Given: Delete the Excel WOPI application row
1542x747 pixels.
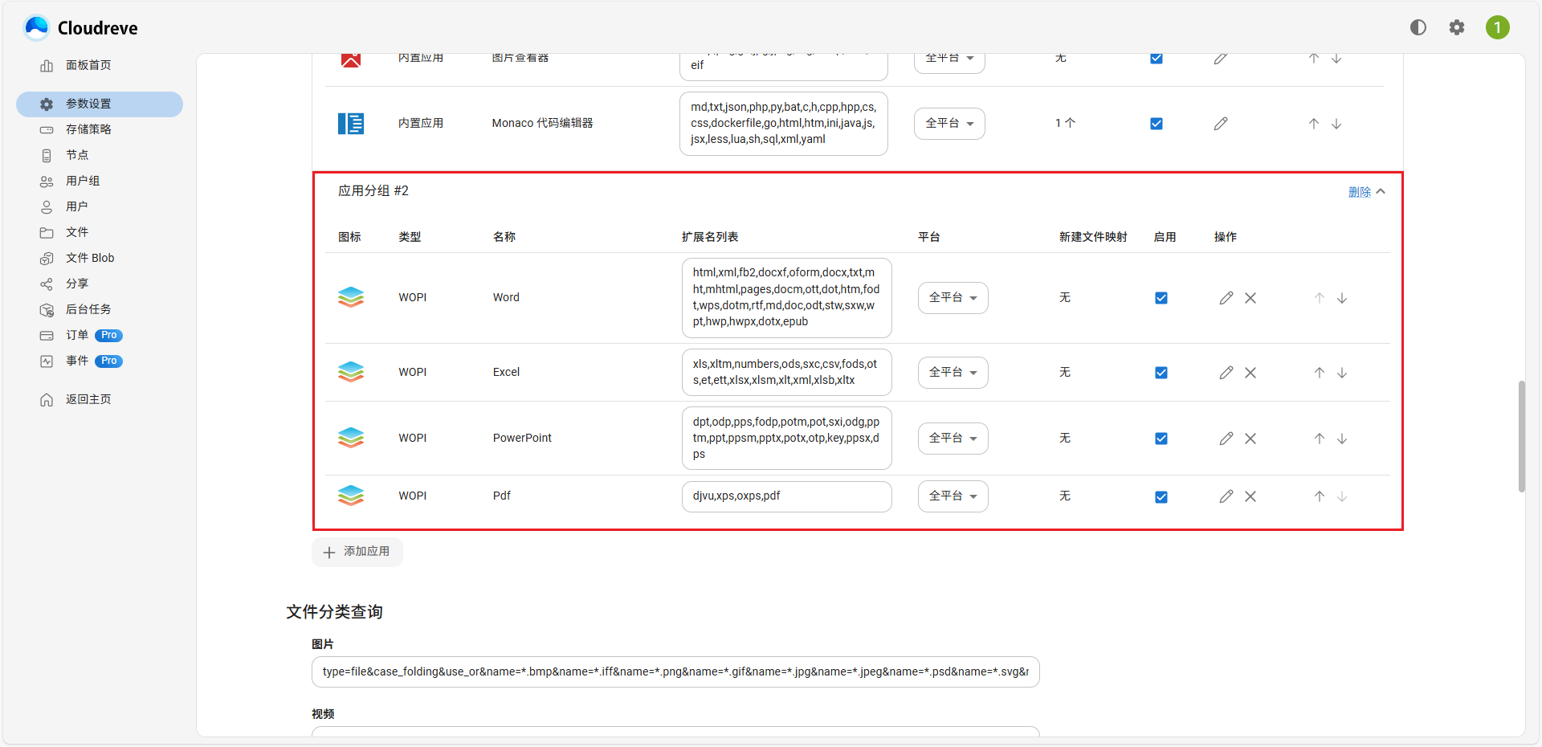Looking at the screenshot, I should (1250, 372).
